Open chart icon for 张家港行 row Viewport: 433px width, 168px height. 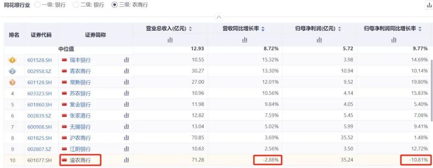point(126,115)
